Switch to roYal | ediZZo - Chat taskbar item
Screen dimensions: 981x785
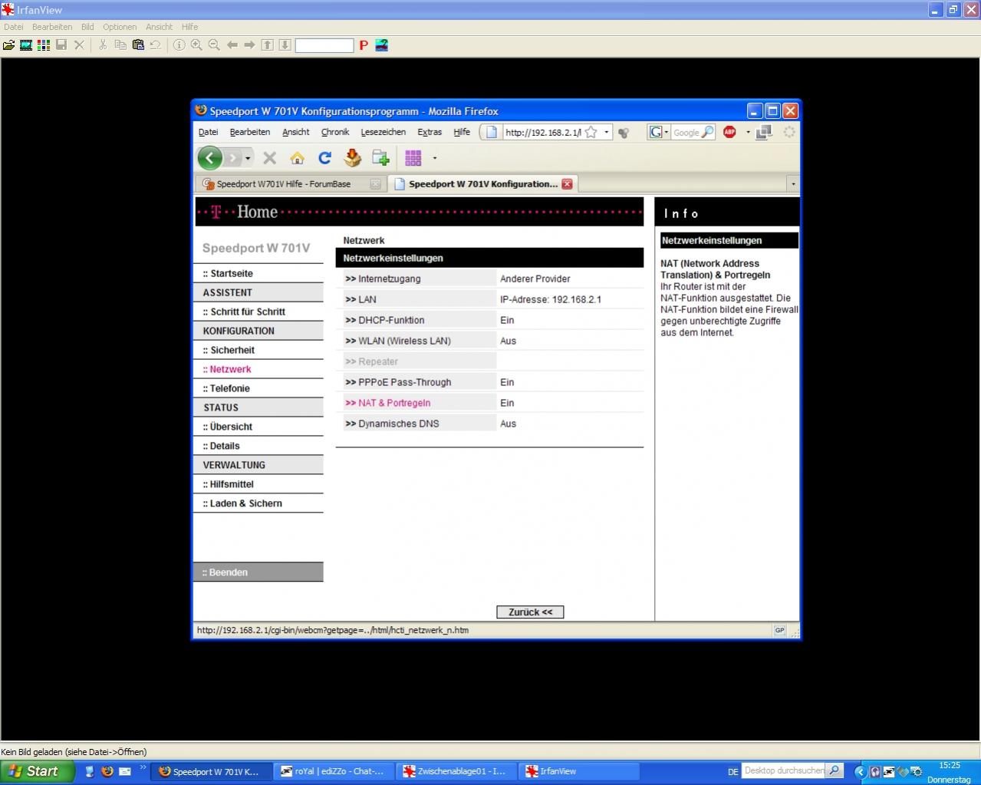pyautogui.click(x=333, y=771)
